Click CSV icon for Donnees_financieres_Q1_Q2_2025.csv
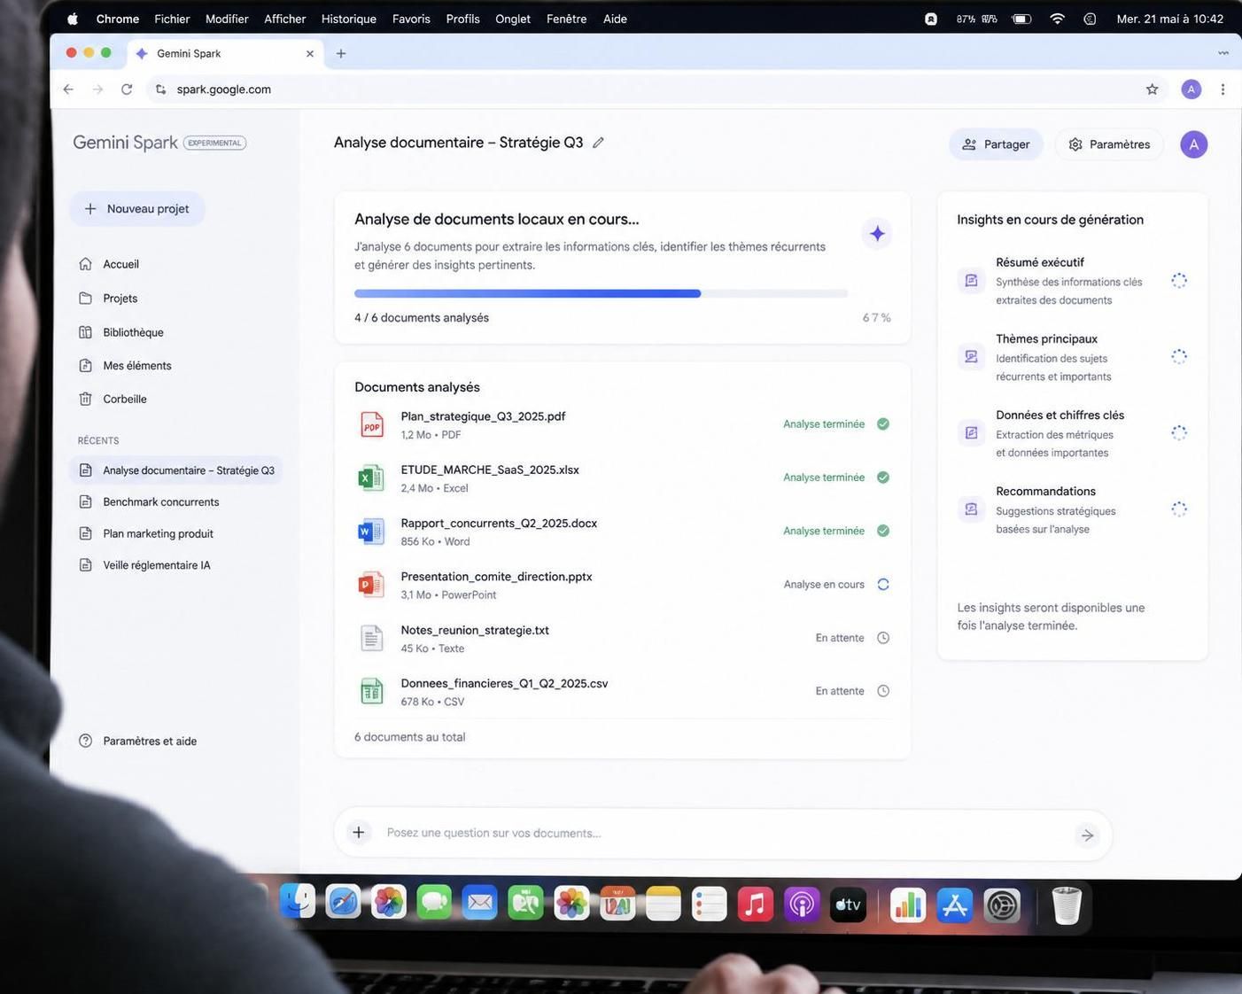The width and height of the screenshot is (1242, 994). click(x=372, y=692)
